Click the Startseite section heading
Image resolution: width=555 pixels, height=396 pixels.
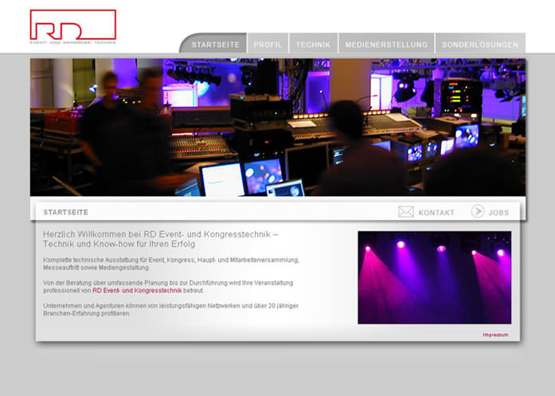tap(66, 213)
